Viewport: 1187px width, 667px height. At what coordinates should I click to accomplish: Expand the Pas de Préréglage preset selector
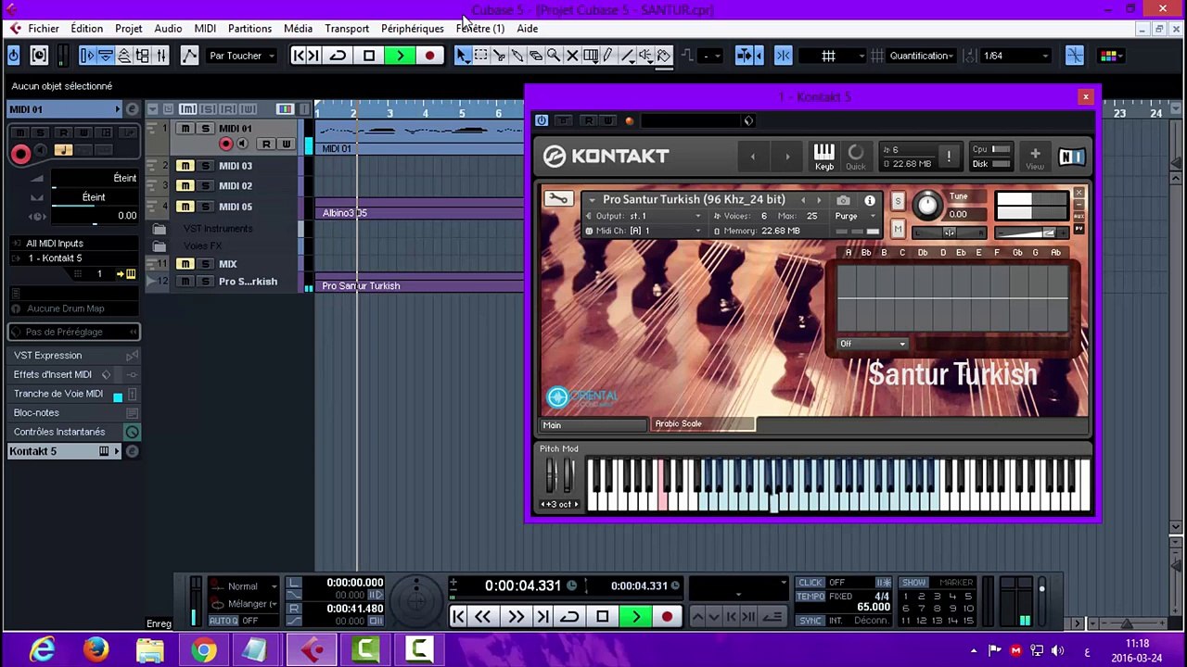(x=73, y=332)
